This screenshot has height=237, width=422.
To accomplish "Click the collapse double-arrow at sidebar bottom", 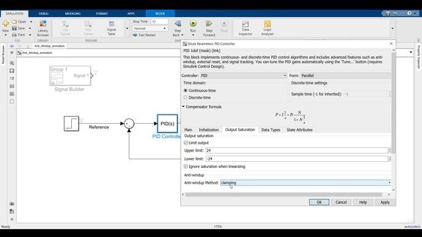I will [12, 219].
